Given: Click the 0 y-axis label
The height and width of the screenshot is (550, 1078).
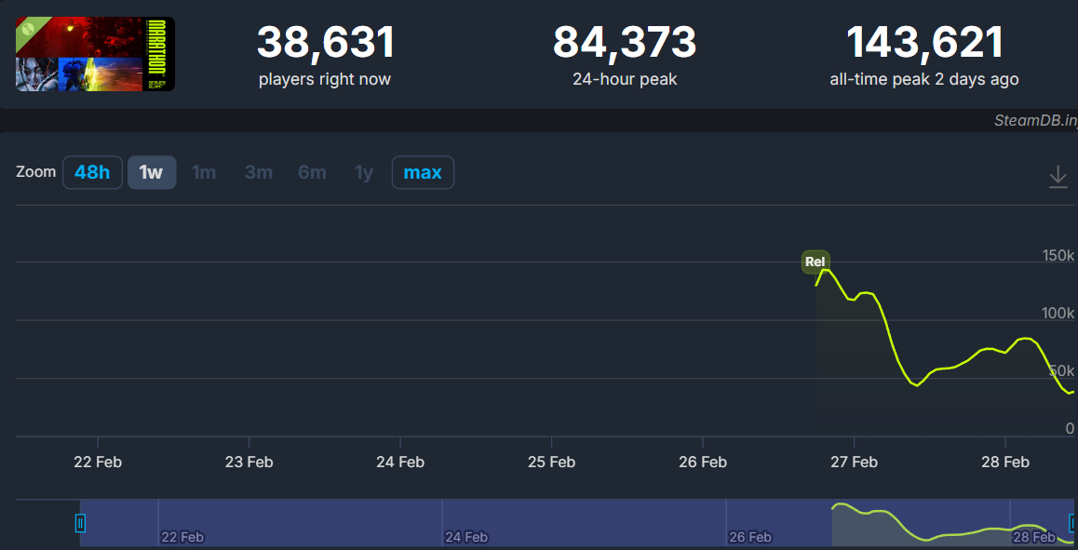Looking at the screenshot, I should pos(1070,428).
